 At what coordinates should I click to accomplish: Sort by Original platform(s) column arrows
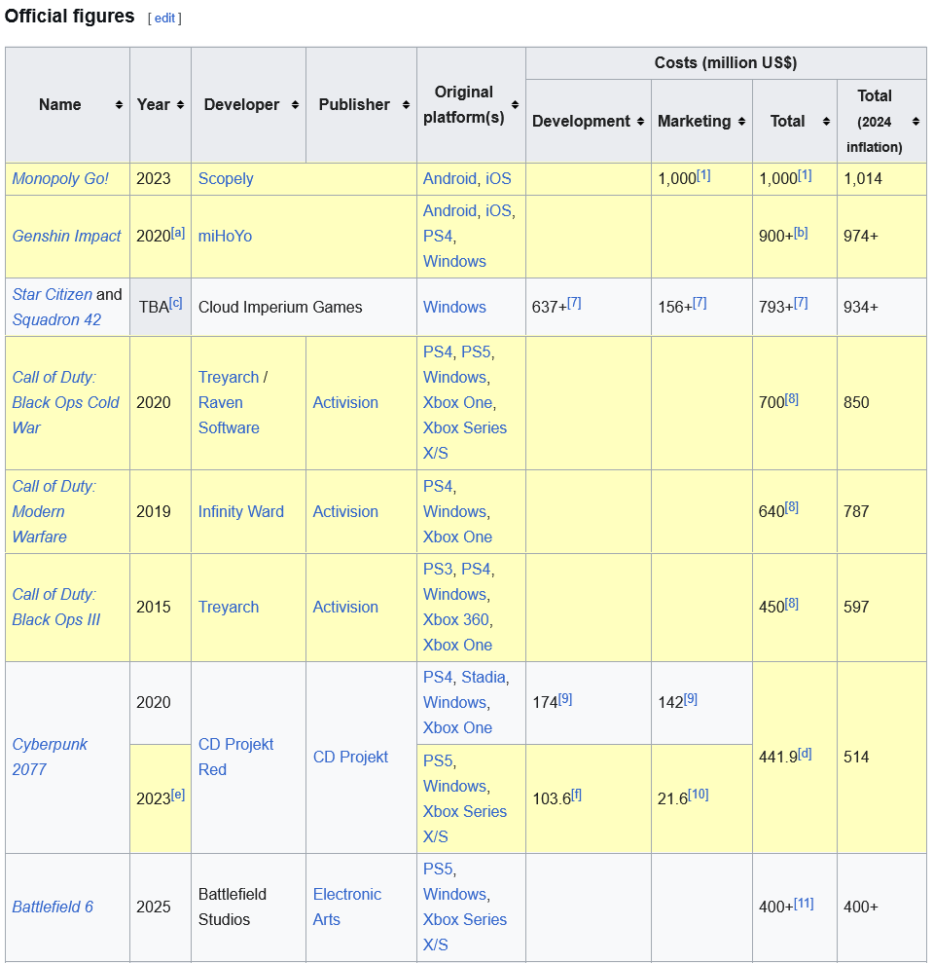click(x=515, y=105)
